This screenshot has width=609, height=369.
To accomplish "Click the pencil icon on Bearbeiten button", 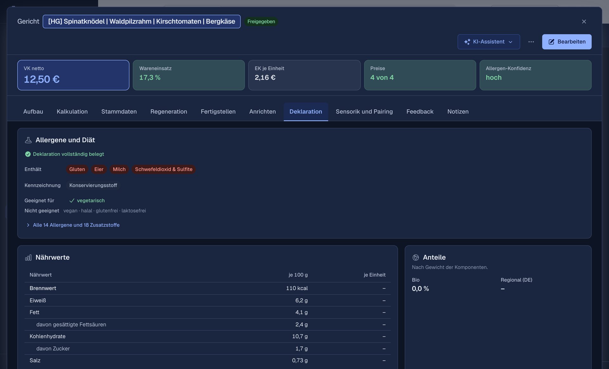I will [551, 42].
